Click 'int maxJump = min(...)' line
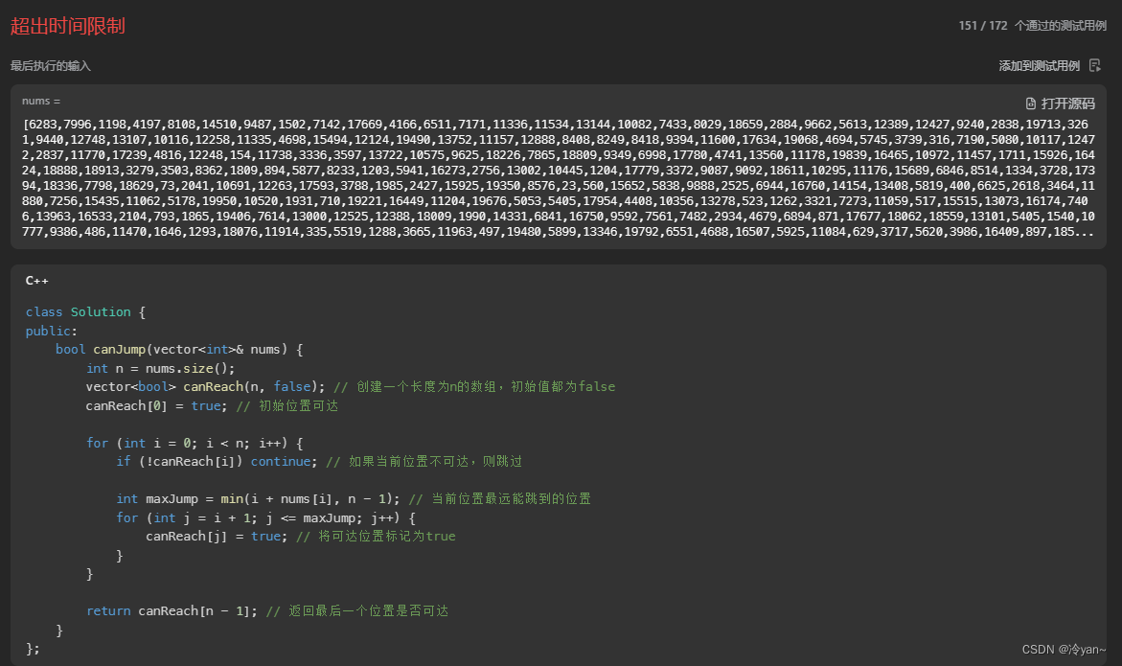The height and width of the screenshot is (666, 1122). (354, 498)
